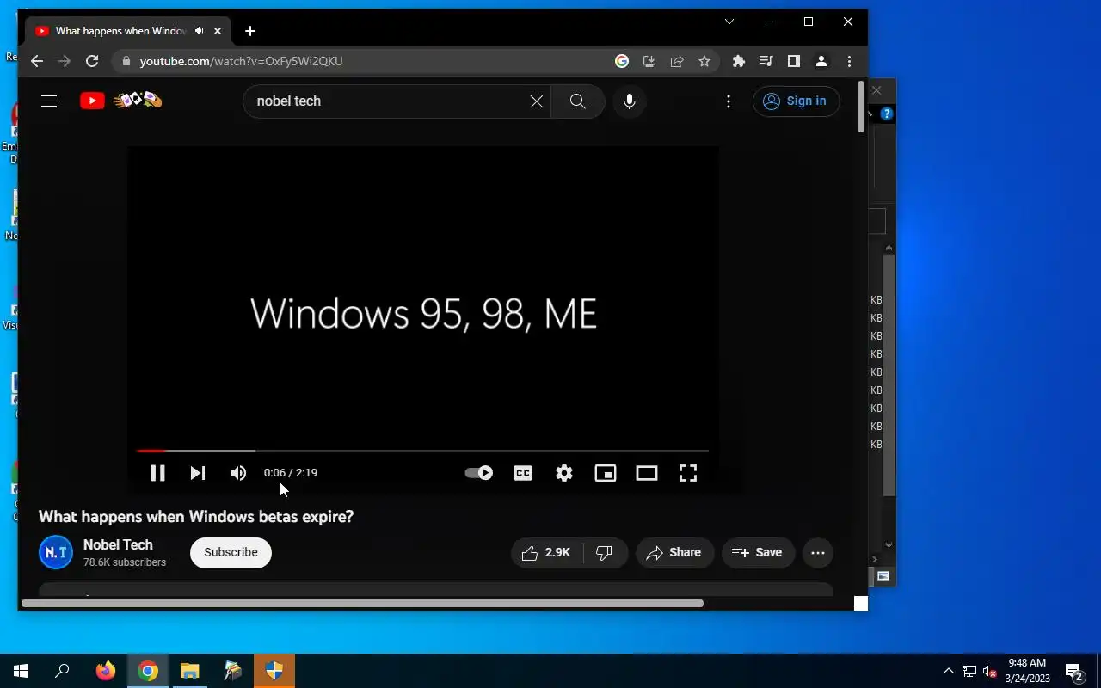
Task: Reload the YouTube page
Action: click(x=92, y=61)
